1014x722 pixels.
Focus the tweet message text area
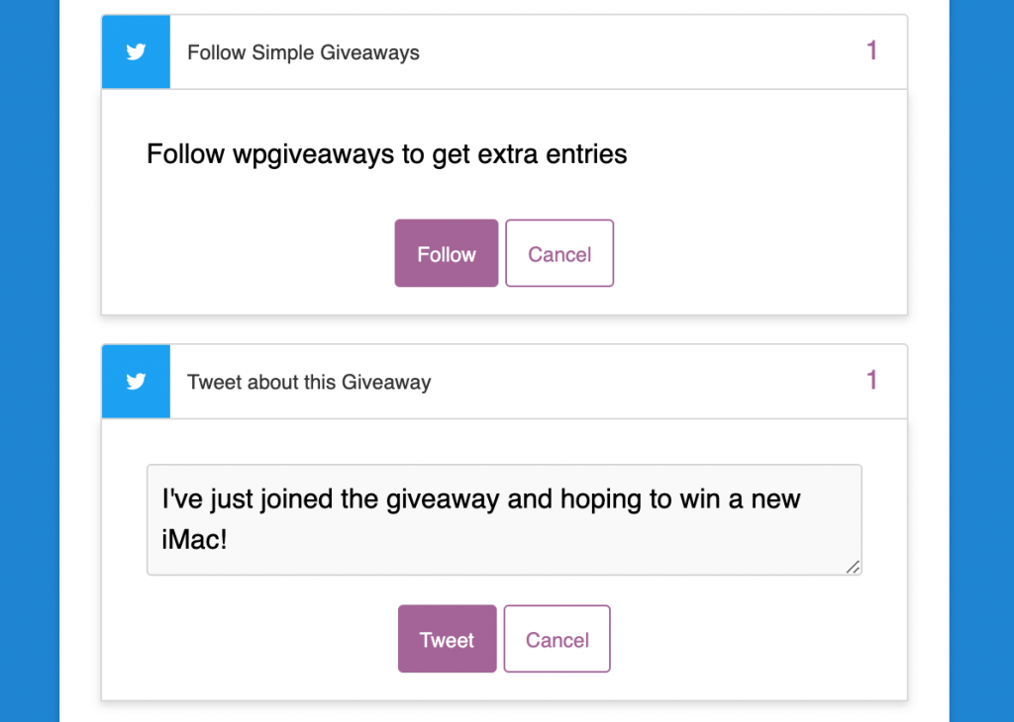(504, 520)
